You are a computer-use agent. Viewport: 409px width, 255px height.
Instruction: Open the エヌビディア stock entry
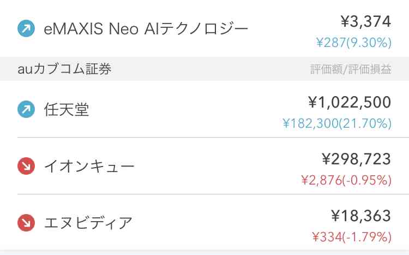pos(204,223)
